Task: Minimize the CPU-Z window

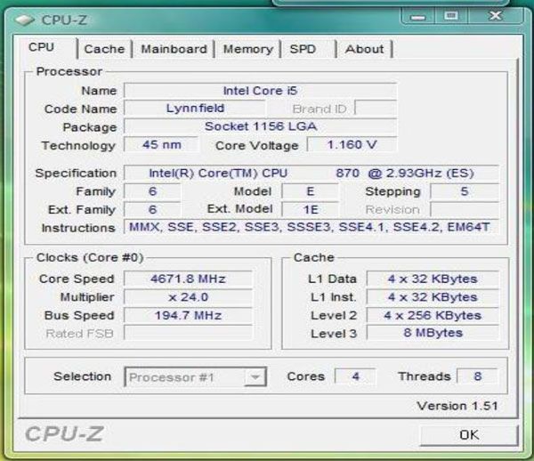Action: 418,16
